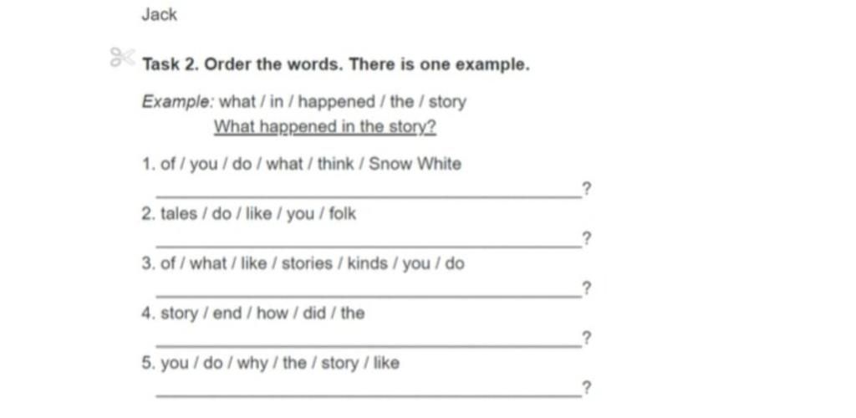Click the blank answer line for question 1
This screenshot has width=856, height=418.
pos(369,197)
